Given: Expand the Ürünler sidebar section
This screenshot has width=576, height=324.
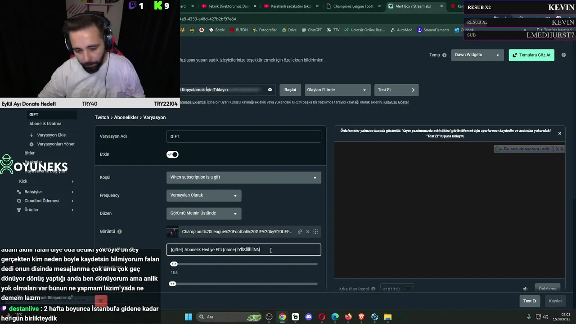Looking at the screenshot, I should 46,210.
